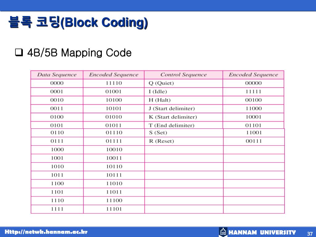Select control sequence K (Start delimiter)

click(x=173, y=117)
